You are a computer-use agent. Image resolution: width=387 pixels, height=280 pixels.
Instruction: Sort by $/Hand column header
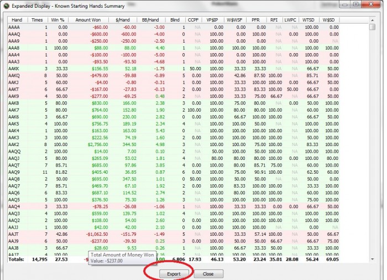(x=123, y=20)
